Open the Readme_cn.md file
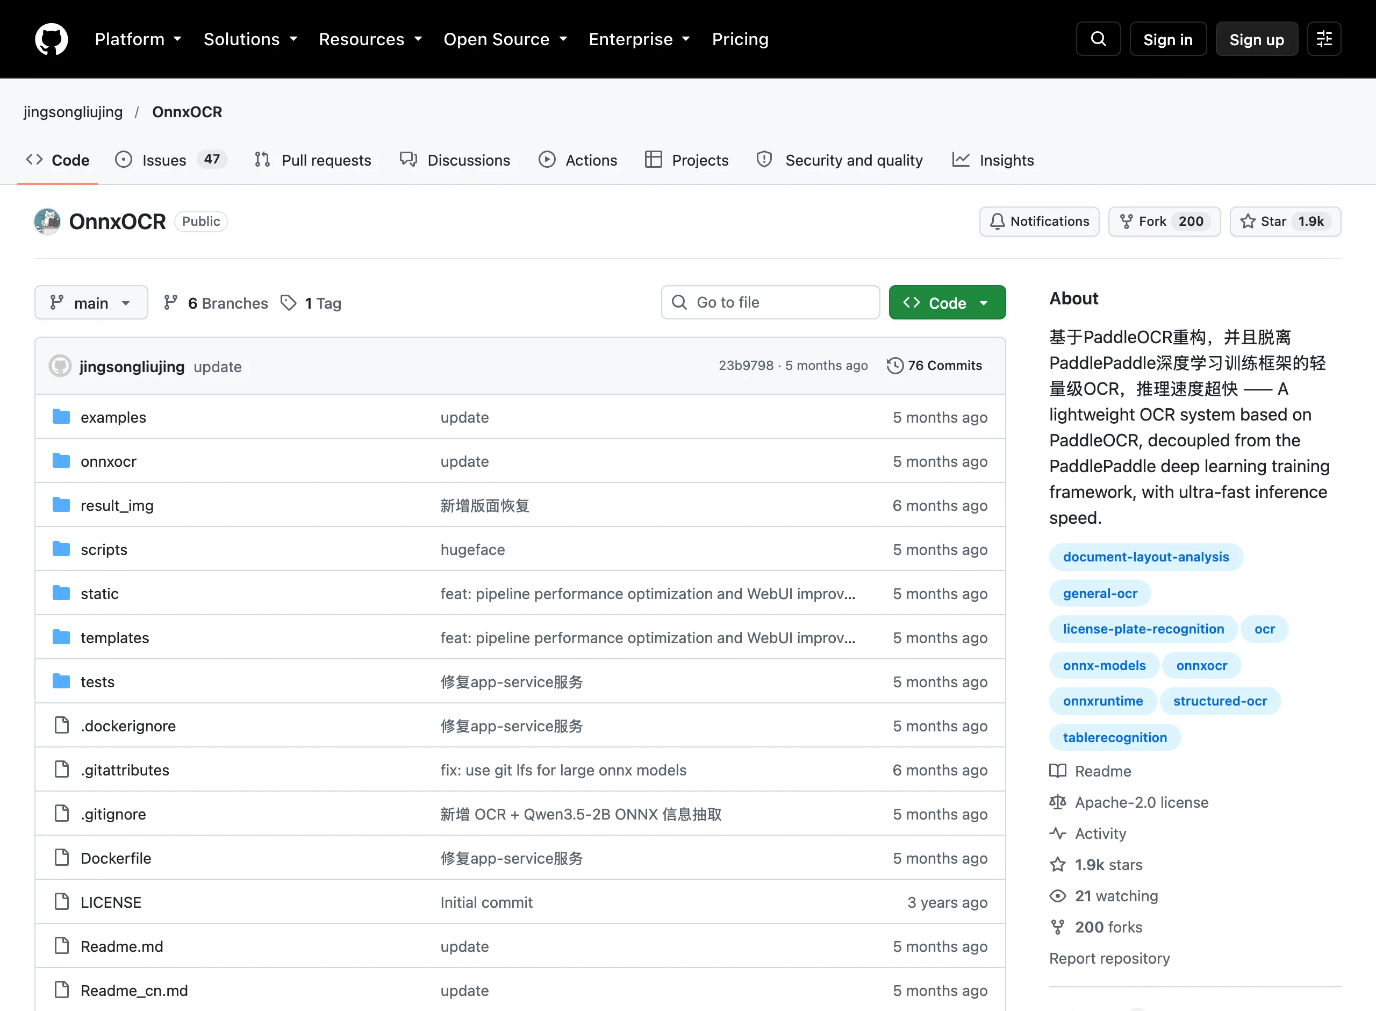This screenshot has width=1376, height=1011. [134, 990]
